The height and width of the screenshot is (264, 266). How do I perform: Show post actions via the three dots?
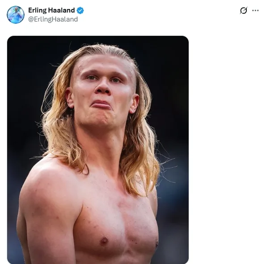click(x=255, y=11)
